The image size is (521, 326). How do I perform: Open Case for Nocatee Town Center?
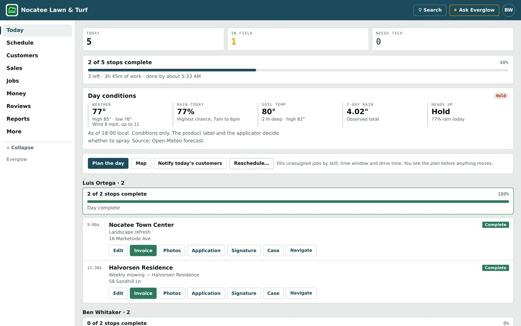(273, 250)
